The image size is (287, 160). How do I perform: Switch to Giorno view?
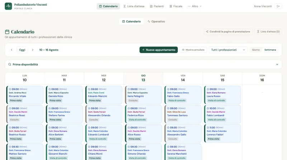point(256,50)
